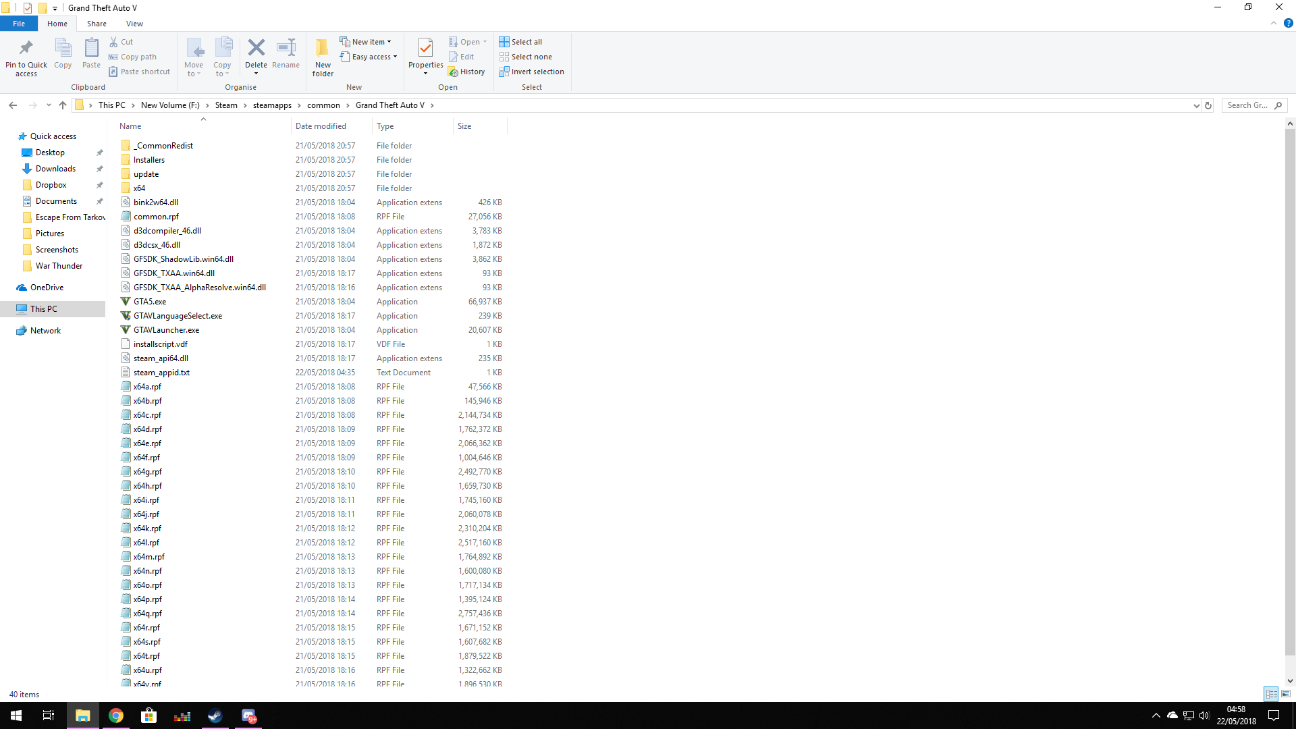The image size is (1296, 729).
Task: Create a New folder from ribbon
Action: pyautogui.click(x=323, y=57)
